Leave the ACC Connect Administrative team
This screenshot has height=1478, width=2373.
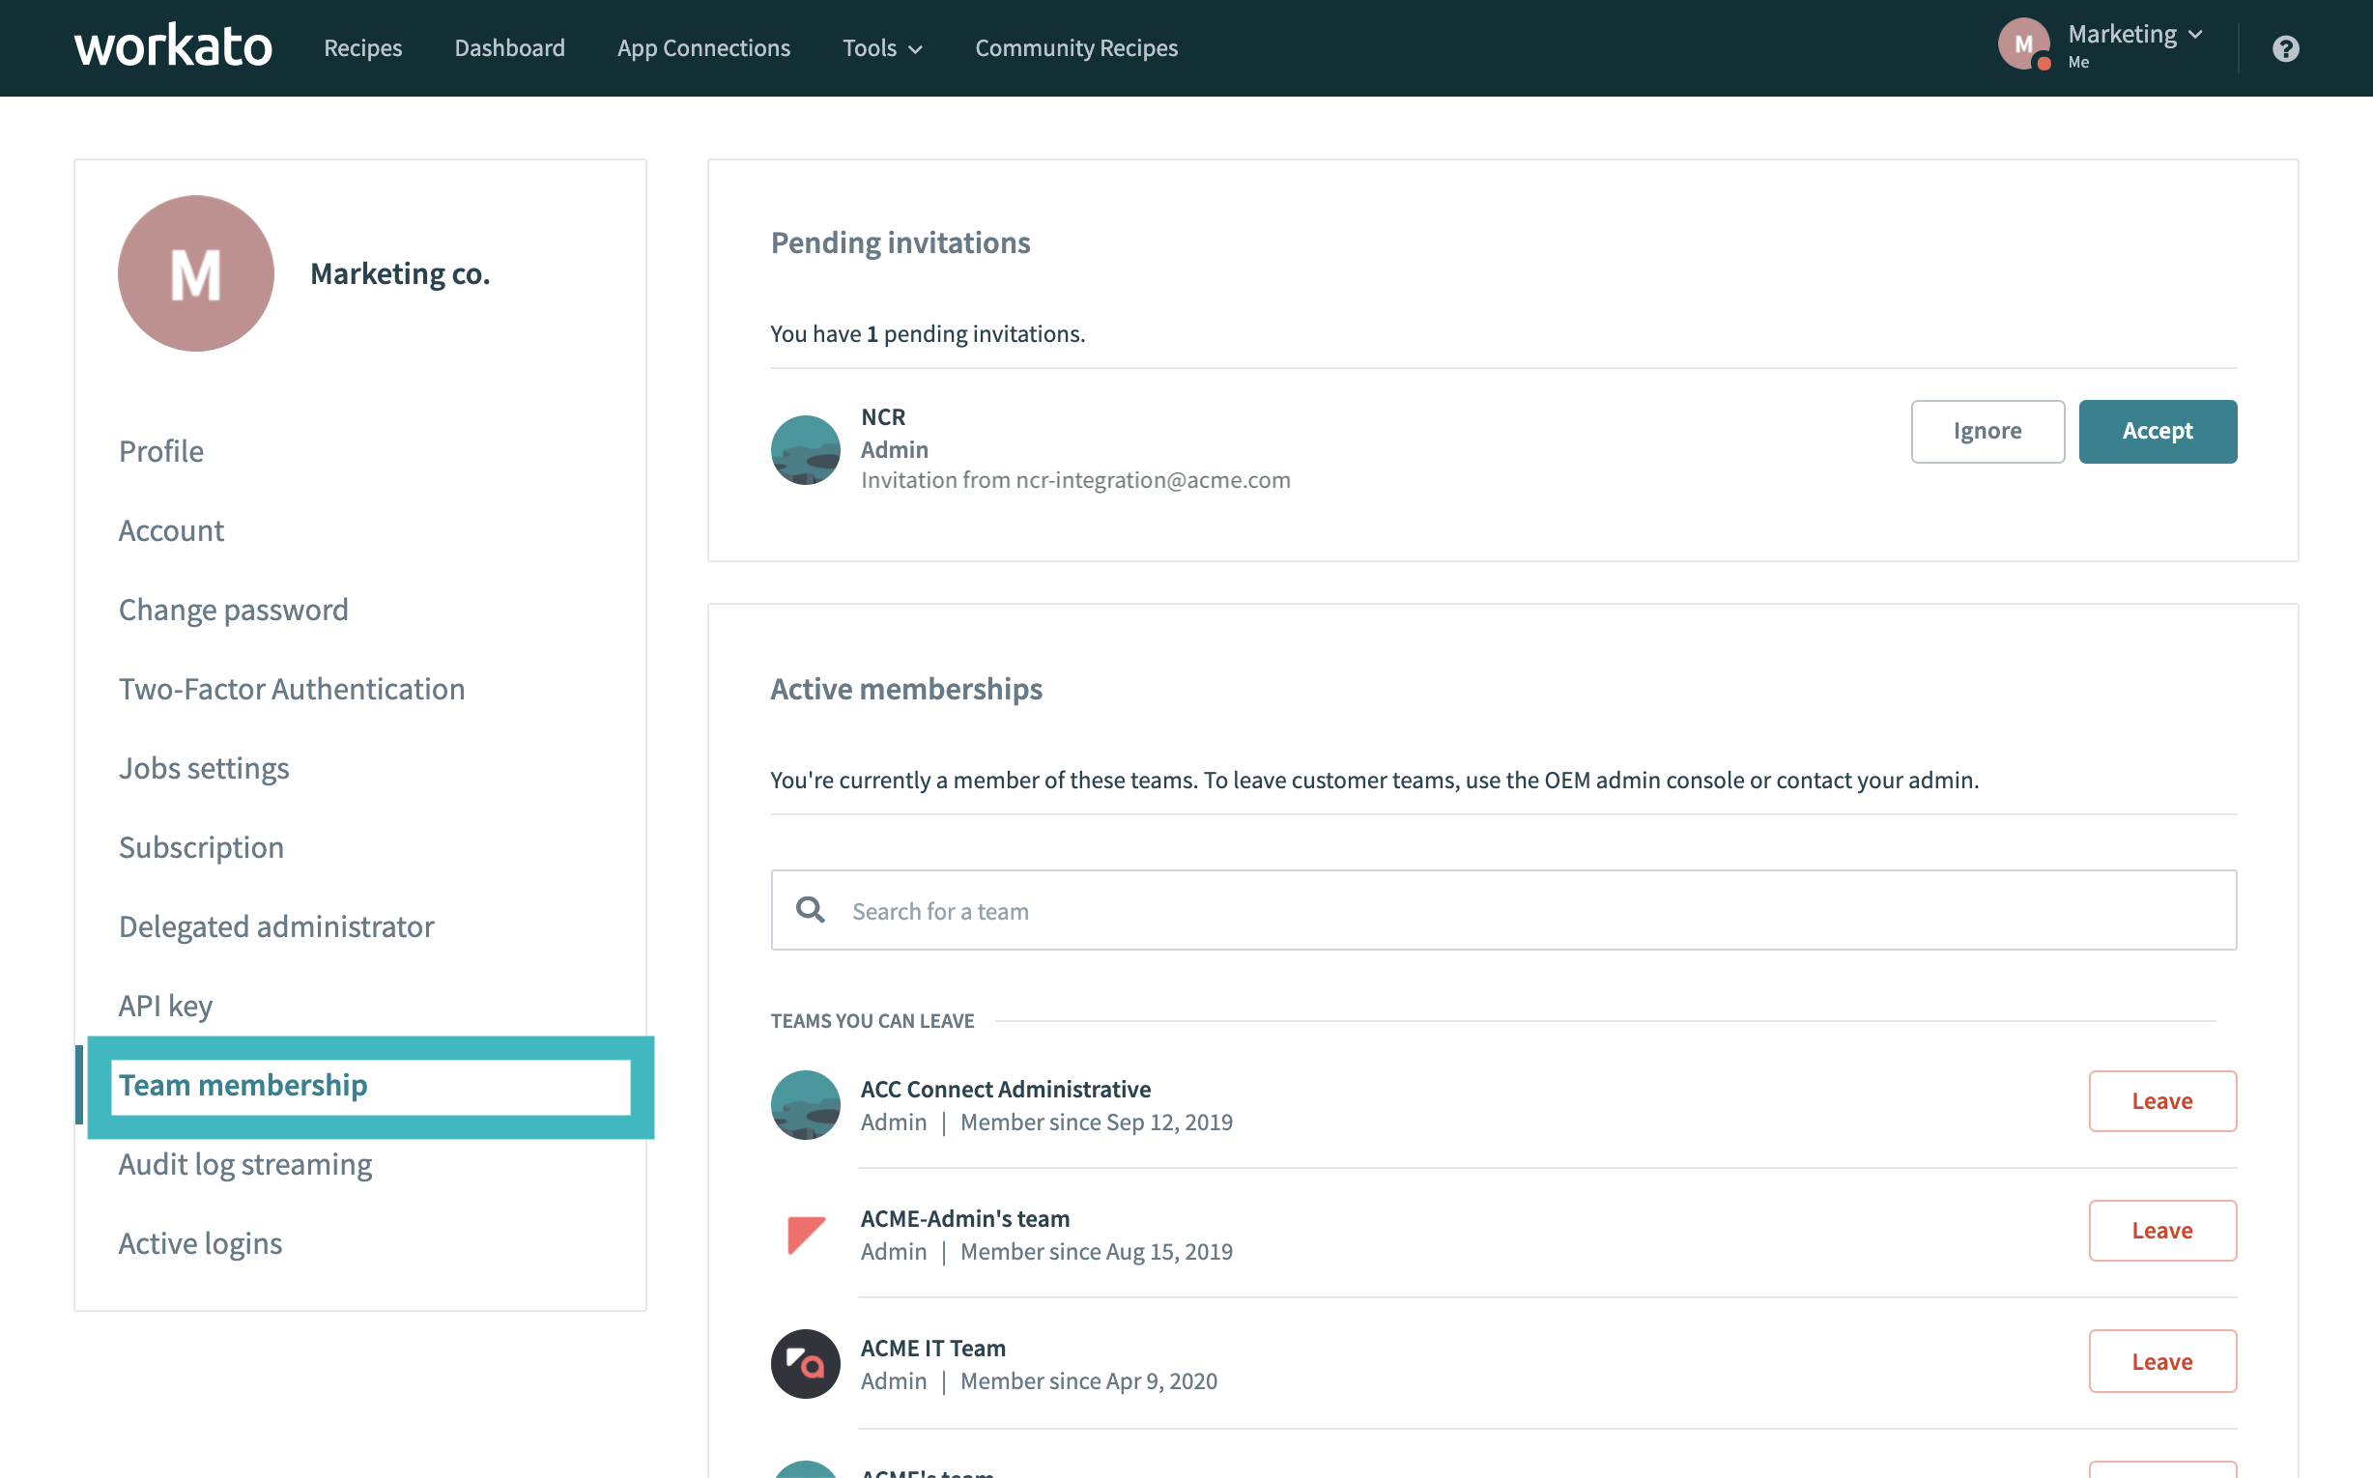pos(2161,1100)
